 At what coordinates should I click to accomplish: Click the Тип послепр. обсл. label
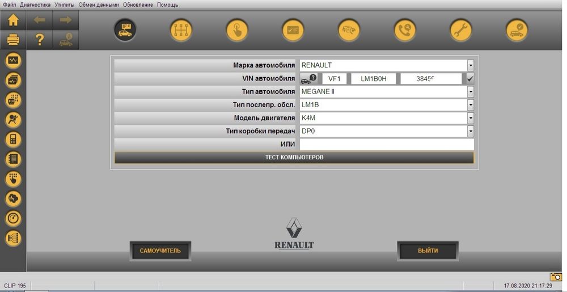264,105
